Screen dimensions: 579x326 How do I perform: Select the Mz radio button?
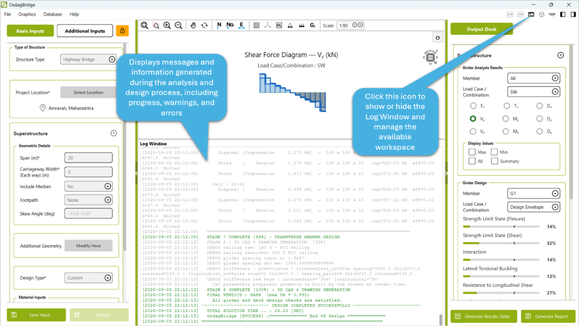[x=505, y=131]
